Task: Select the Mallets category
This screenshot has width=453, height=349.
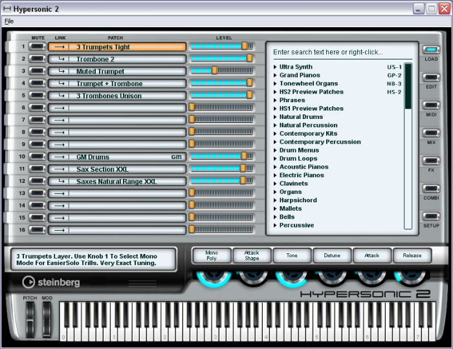Action: click(x=291, y=209)
